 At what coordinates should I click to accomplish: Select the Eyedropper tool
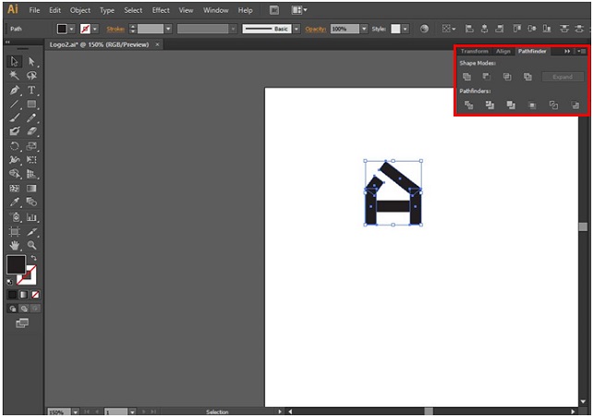coord(15,202)
